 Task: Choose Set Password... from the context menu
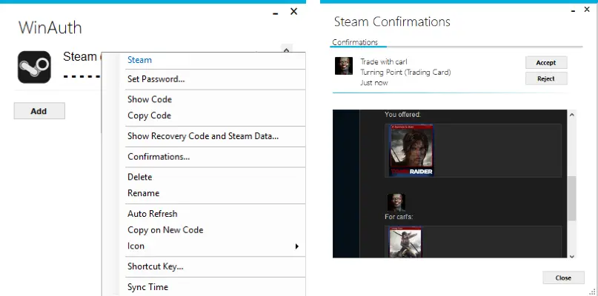click(x=156, y=79)
